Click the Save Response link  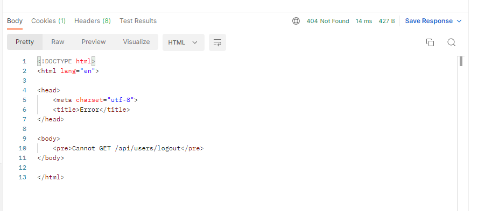[x=428, y=21]
